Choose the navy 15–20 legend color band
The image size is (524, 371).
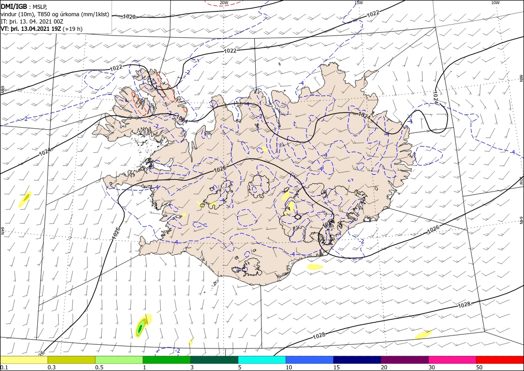pyautogui.click(x=357, y=359)
